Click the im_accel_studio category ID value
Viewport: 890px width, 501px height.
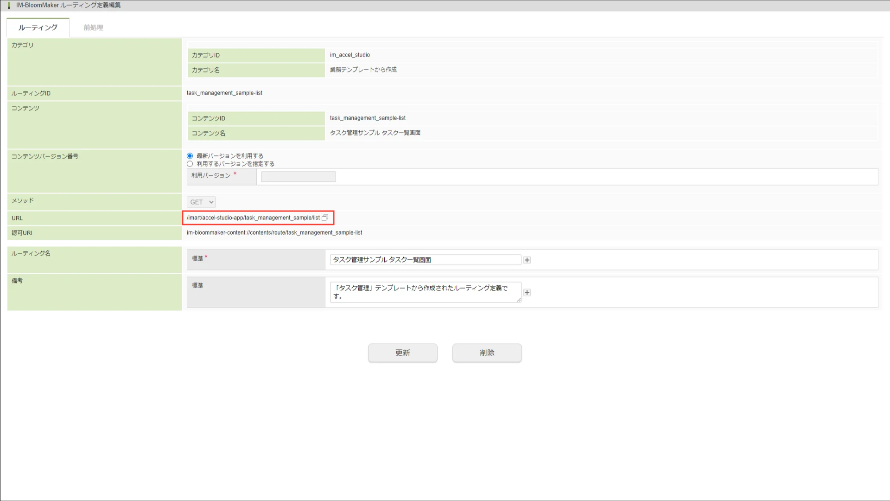(x=350, y=55)
